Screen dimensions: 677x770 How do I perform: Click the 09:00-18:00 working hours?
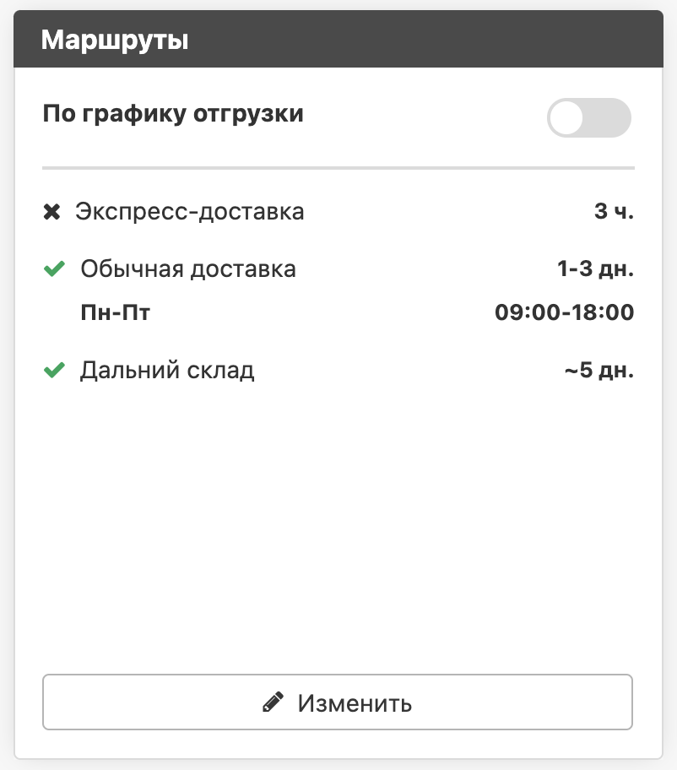pos(564,313)
